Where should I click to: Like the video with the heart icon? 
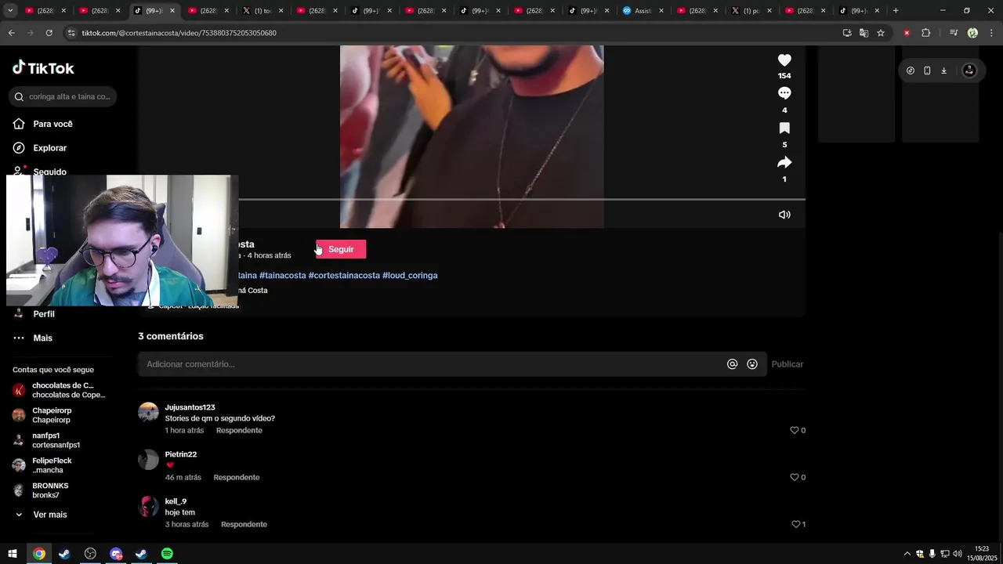(784, 60)
